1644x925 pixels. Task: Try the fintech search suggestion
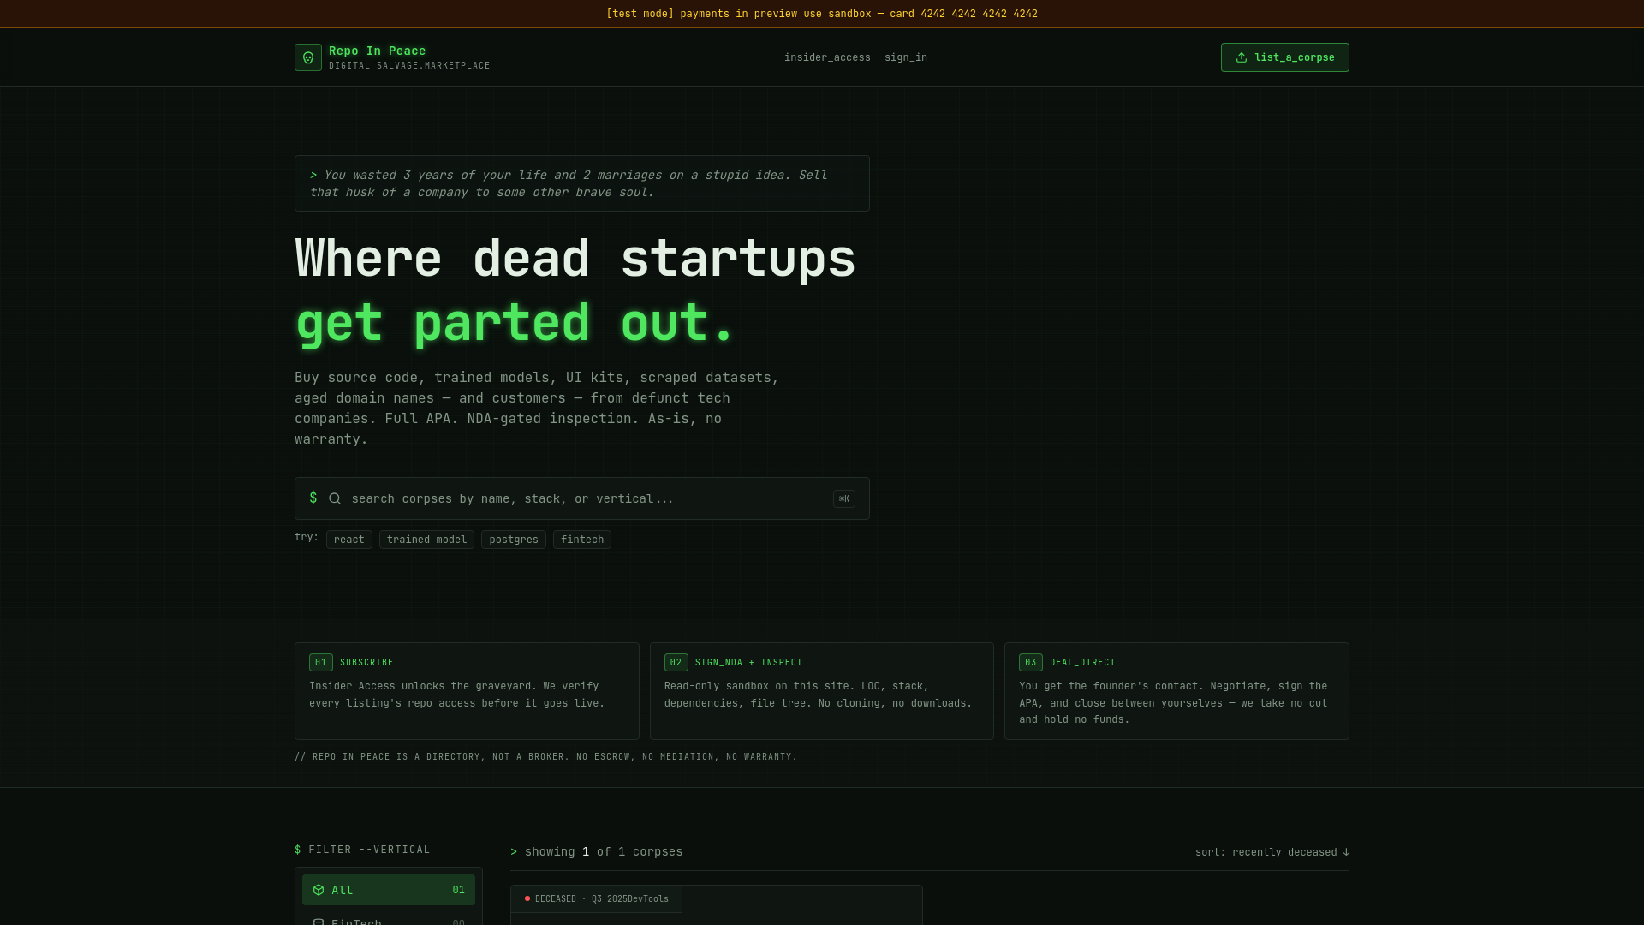click(582, 540)
